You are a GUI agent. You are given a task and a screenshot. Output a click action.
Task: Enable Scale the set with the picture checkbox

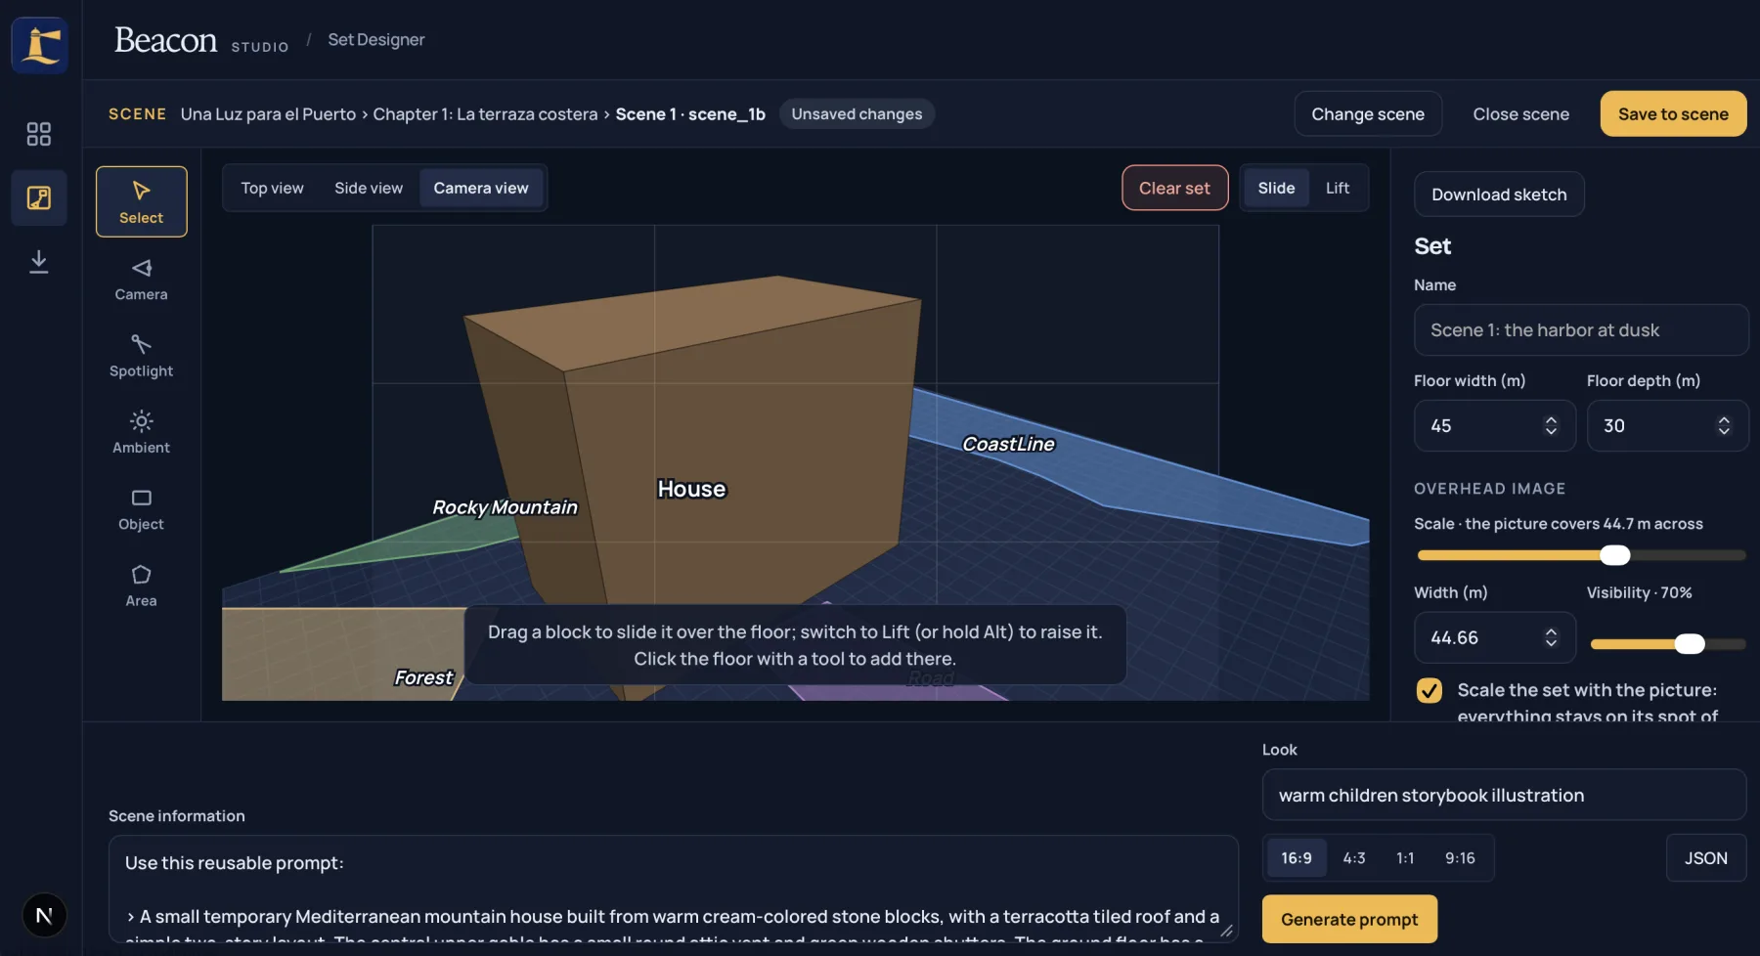coord(1430,690)
